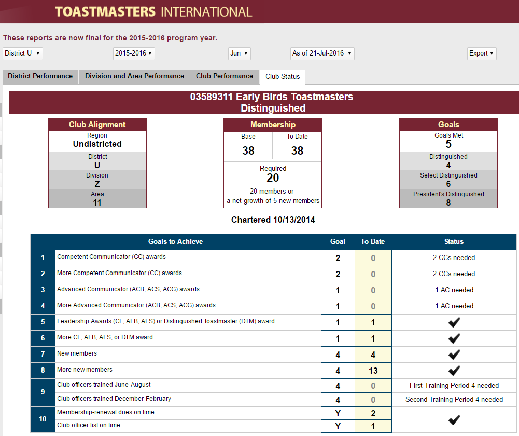Click Membership-renewal dues on time row
Image resolution: width=519 pixels, height=436 pixels.
coord(223,413)
